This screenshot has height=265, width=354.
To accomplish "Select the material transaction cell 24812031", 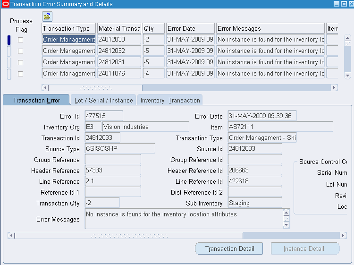I will pyautogui.click(x=119, y=62).
